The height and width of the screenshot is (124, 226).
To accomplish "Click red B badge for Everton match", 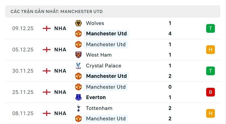I will (x=210, y=92).
